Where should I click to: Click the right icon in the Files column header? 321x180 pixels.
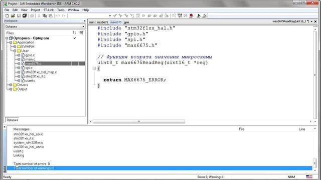tap(81, 32)
